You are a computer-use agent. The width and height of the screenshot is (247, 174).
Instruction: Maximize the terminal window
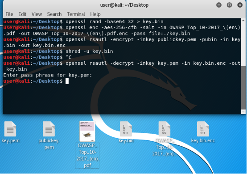coord(229,5)
